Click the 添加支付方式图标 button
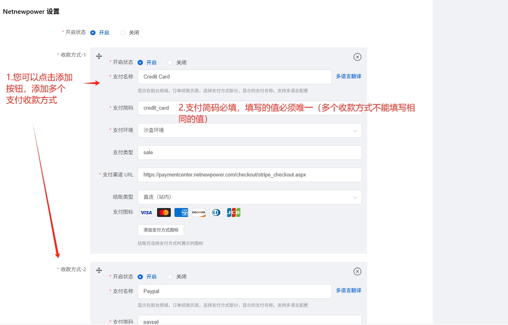The width and height of the screenshot is (508, 325). [161, 230]
